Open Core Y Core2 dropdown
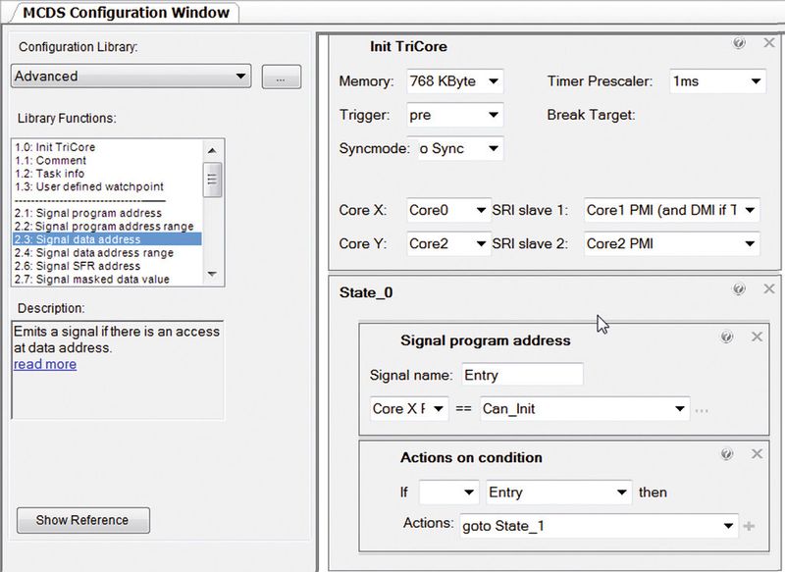 pos(448,243)
